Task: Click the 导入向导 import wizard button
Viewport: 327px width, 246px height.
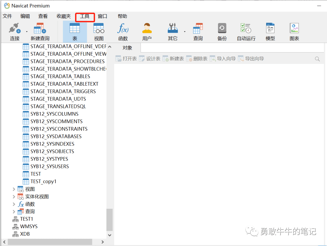Action: (223, 59)
